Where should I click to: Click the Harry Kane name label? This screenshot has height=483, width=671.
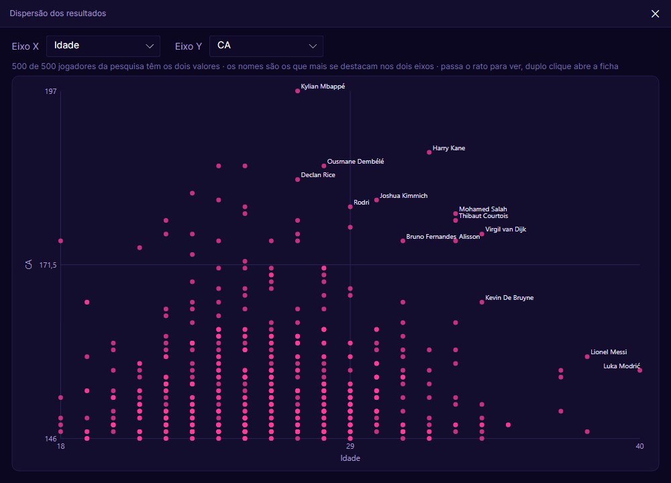(x=448, y=148)
